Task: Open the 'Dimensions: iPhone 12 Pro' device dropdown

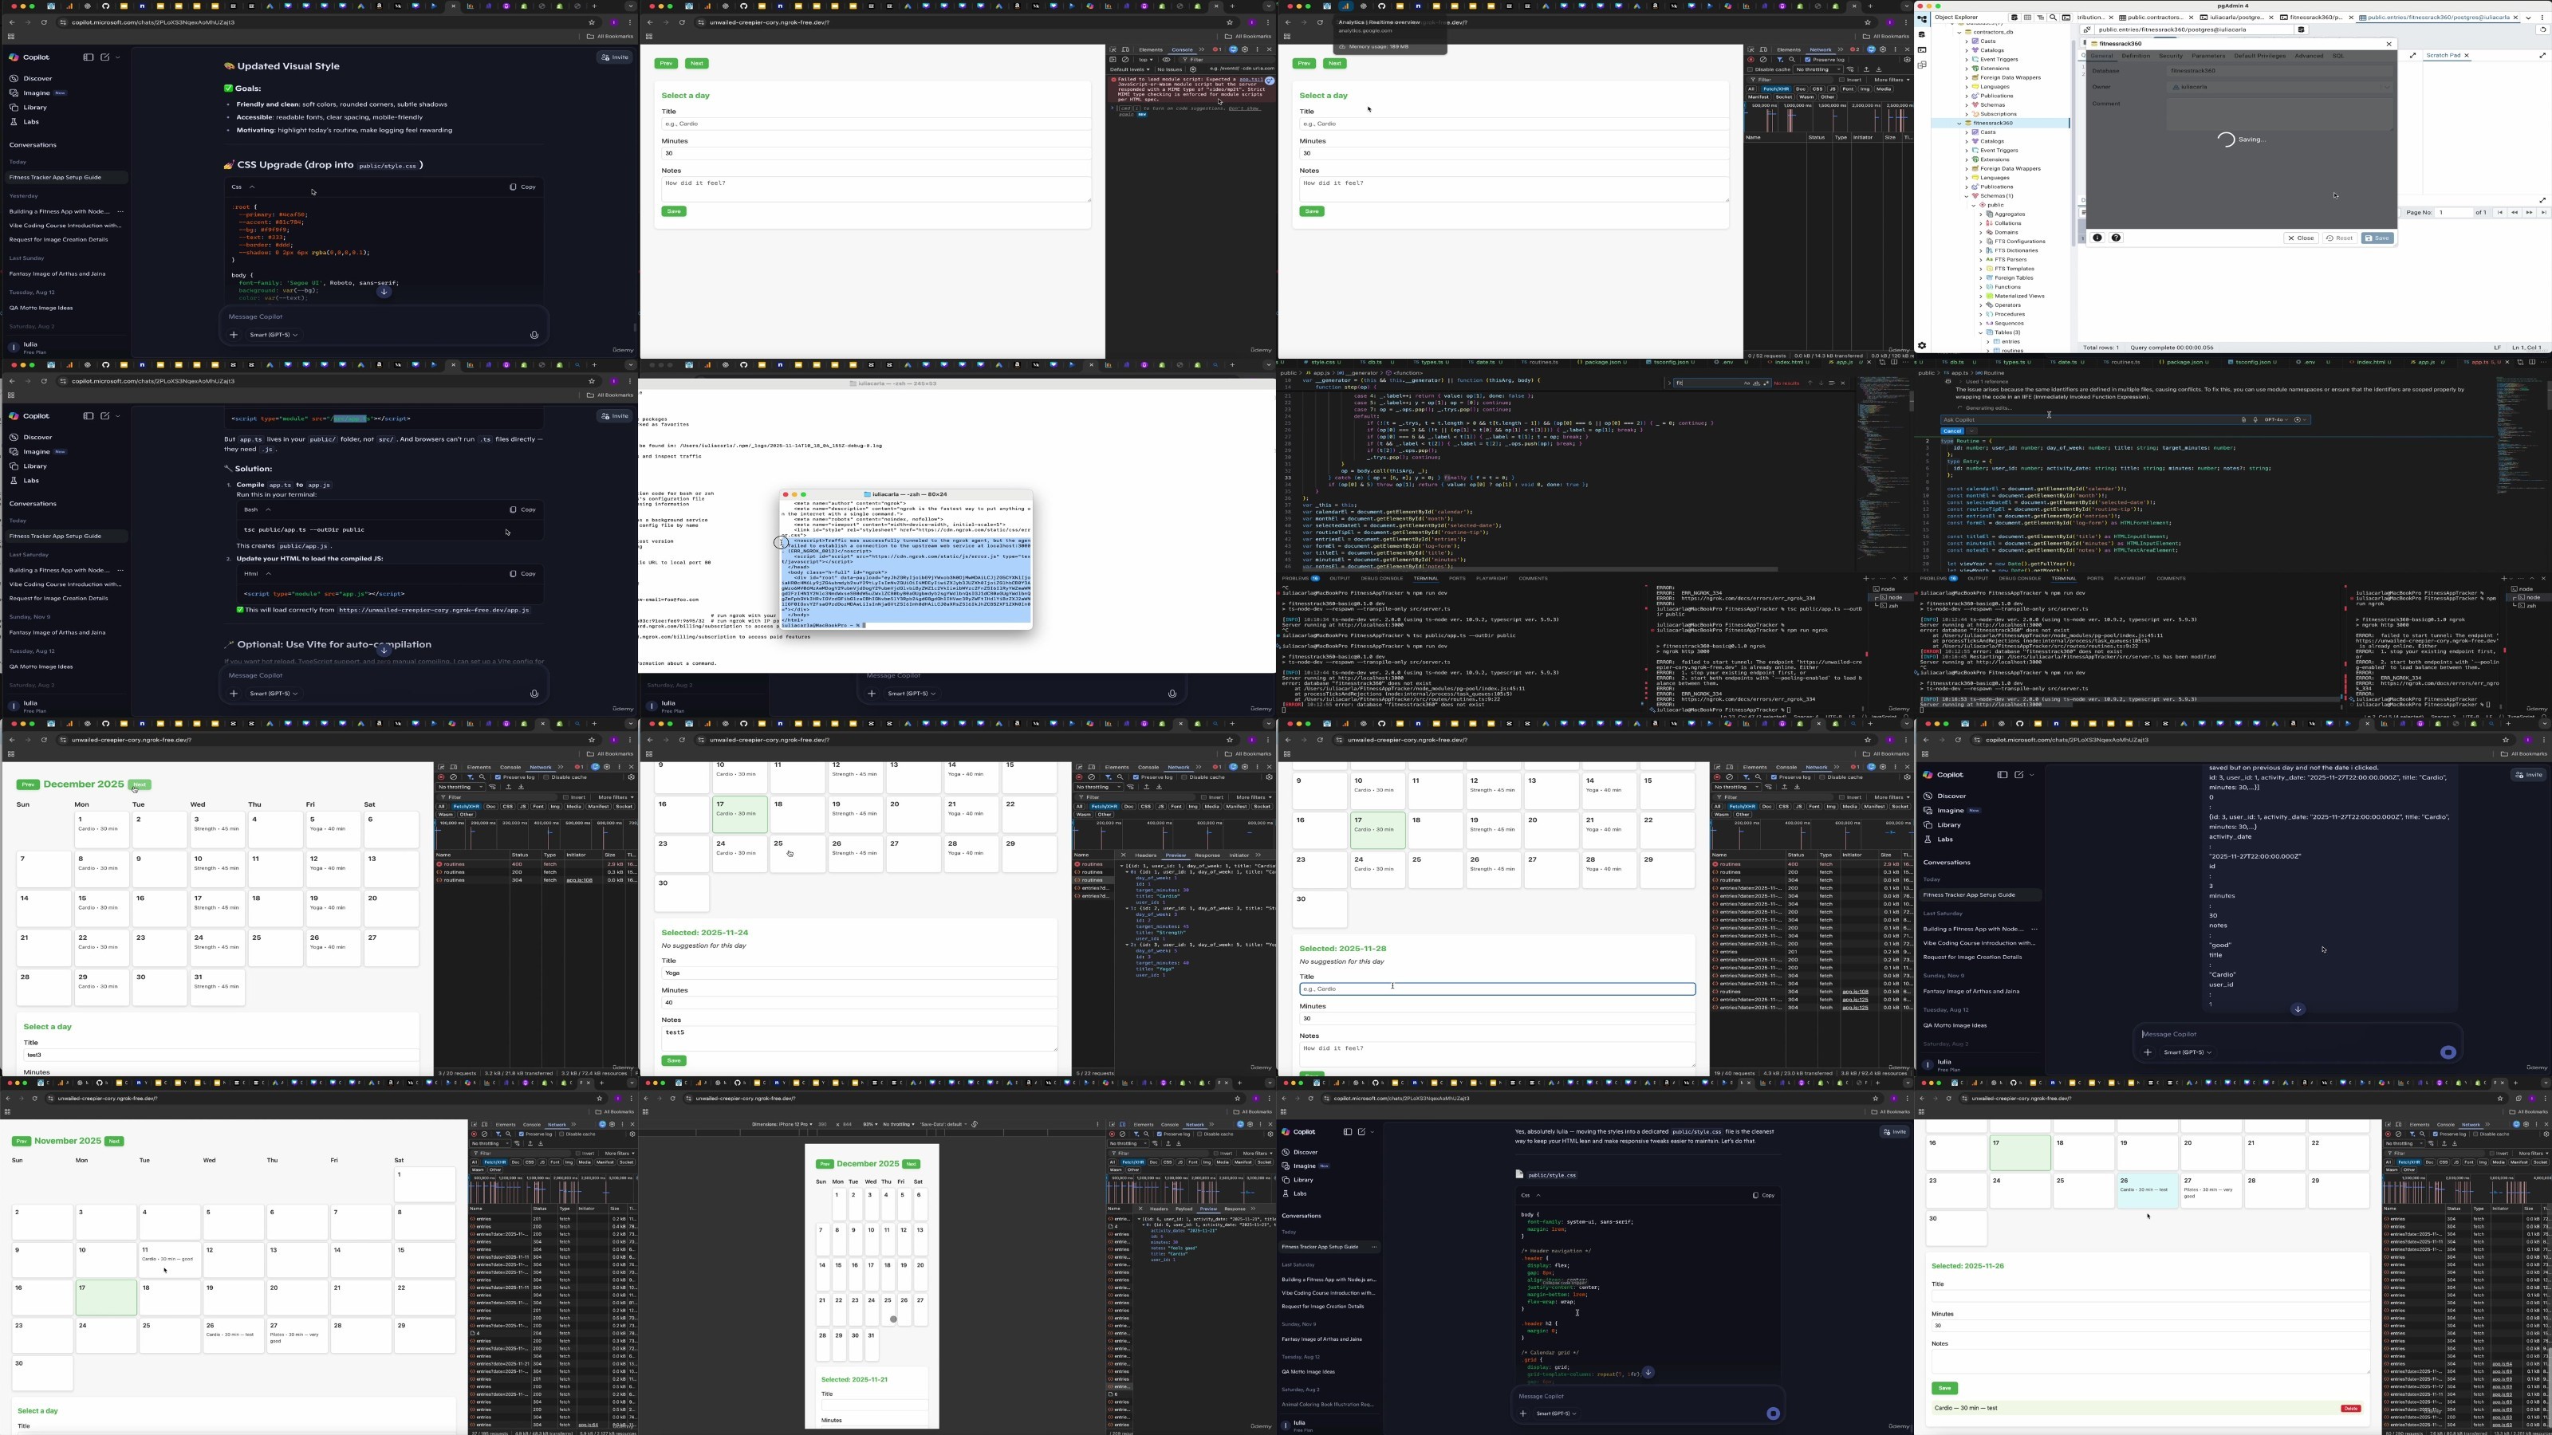Action: pos(782,1124)
